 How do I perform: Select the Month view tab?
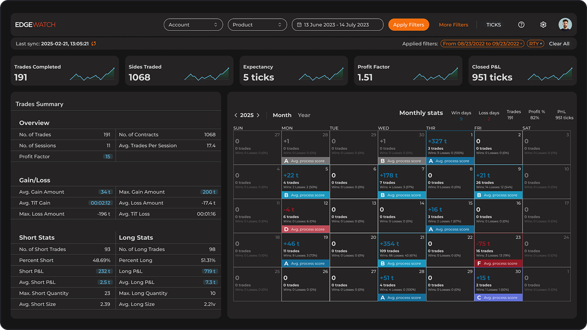[282, 115]
